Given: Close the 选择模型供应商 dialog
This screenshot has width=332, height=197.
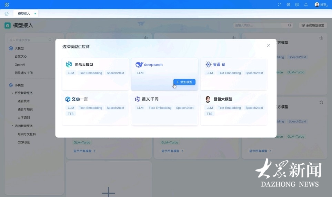Looking at the screenshot, I should pyautogui.click(x=269, y=45).
